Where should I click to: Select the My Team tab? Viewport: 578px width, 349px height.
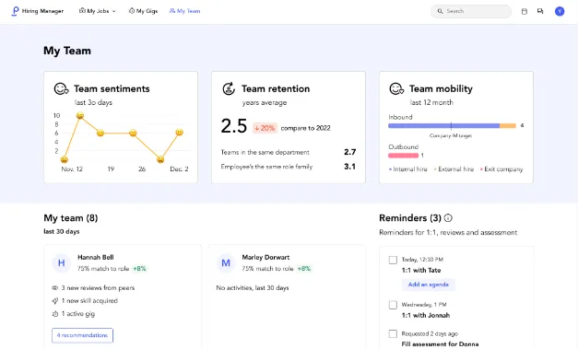point(184,11)
